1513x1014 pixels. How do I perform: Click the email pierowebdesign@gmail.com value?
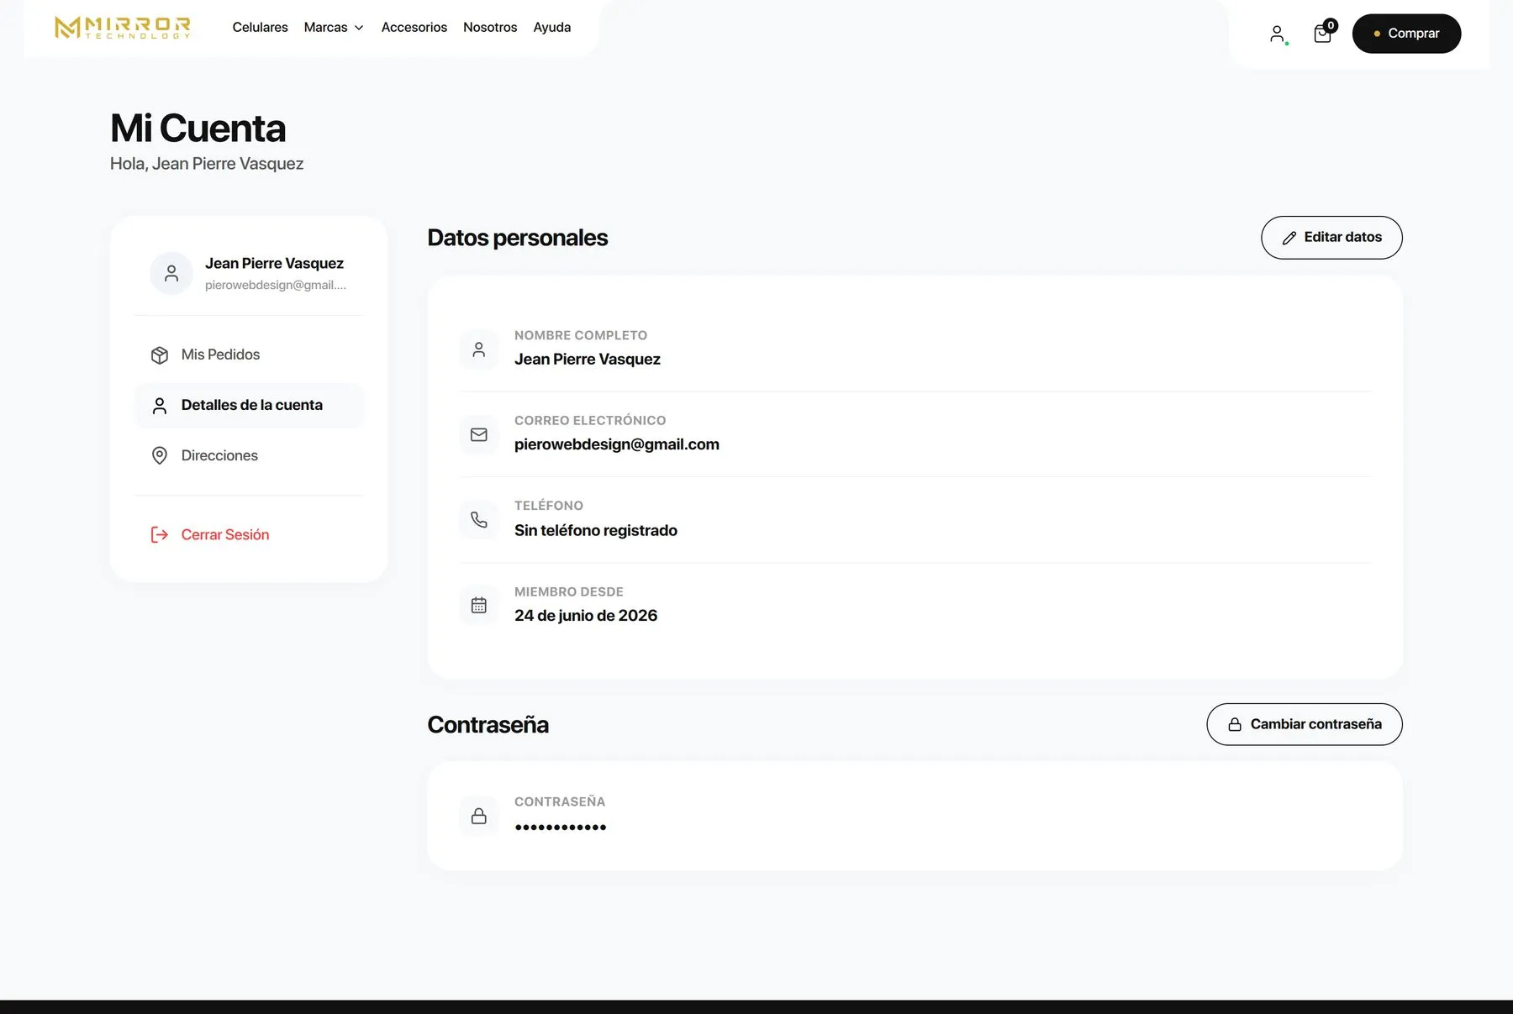[617, 444]
